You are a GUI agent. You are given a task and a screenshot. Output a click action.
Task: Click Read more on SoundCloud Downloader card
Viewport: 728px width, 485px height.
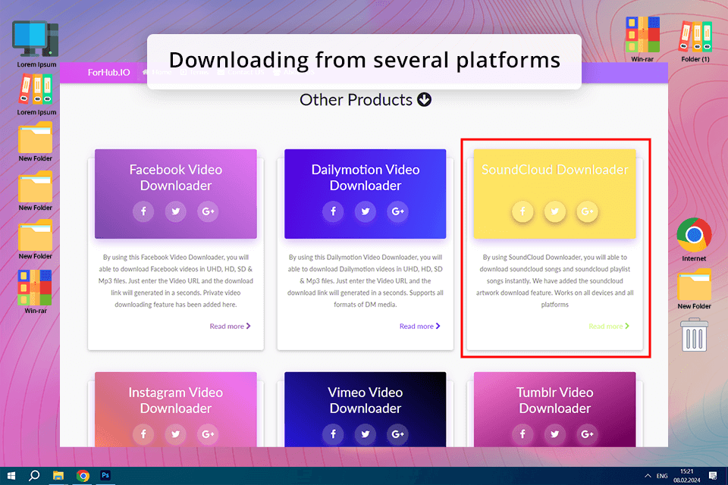click(609, 327)
